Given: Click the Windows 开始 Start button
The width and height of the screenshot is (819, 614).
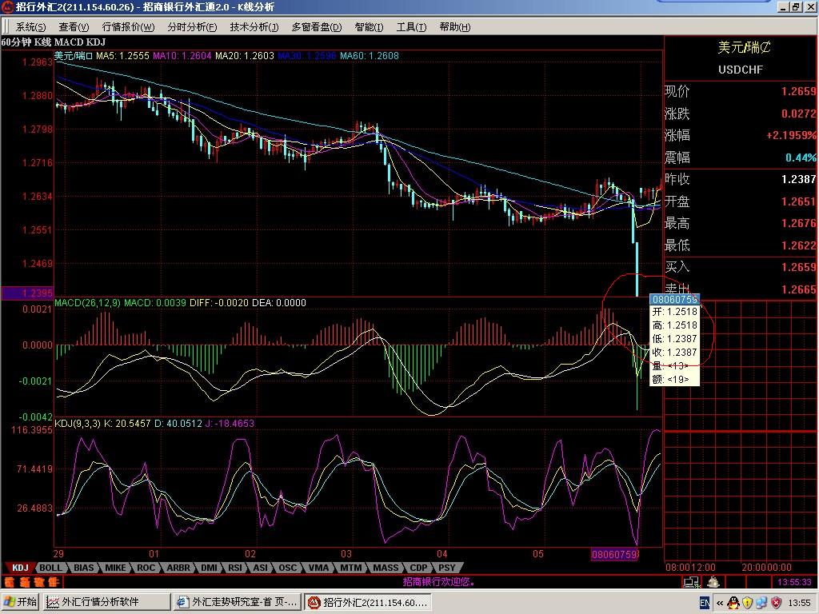Looking at the screenshot, I should [21, 602].
